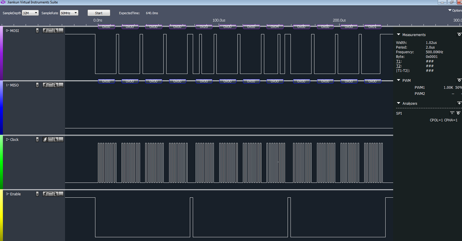Open the Options menu

pyautogui.click(x=455, y=10)
